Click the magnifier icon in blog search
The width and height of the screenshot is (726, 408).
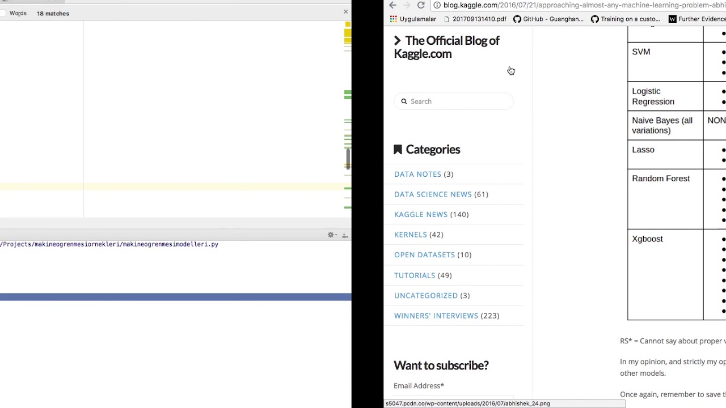[x=404, y=101]
